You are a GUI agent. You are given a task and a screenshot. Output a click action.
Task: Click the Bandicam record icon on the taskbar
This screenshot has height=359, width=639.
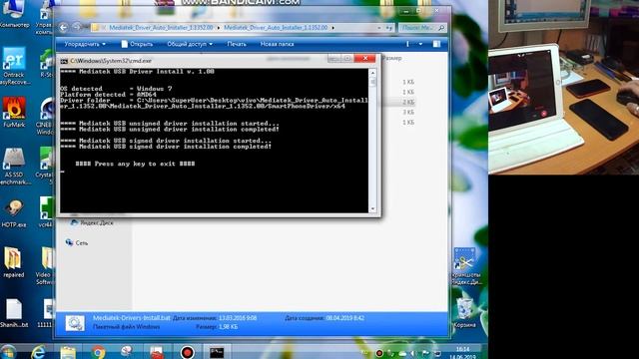[x=187, y=352]
